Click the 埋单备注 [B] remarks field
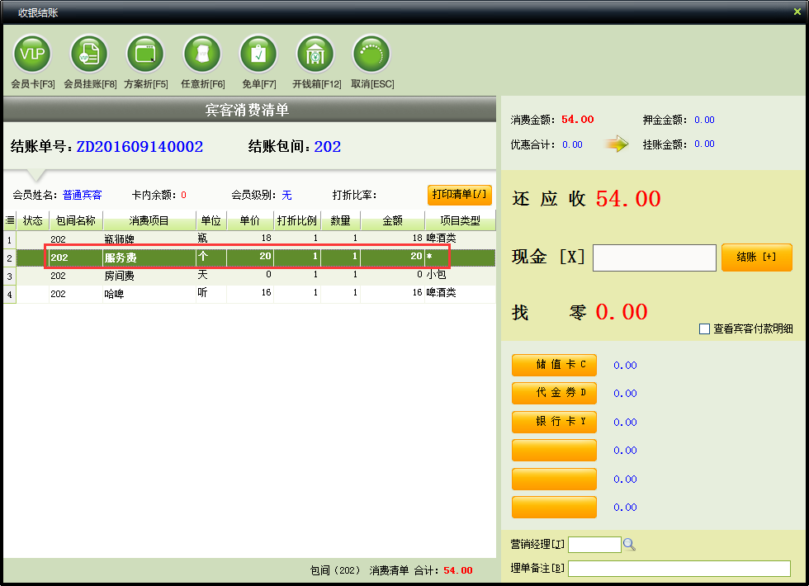This screenshot has width=809, height=586. tap(679, 569)
